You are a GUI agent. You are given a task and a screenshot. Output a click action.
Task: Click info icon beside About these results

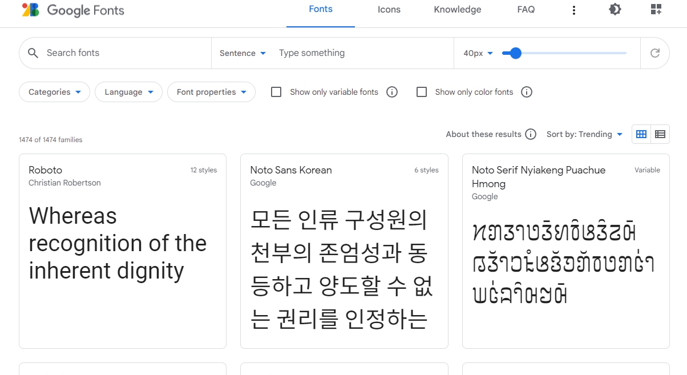coord(531,134)
